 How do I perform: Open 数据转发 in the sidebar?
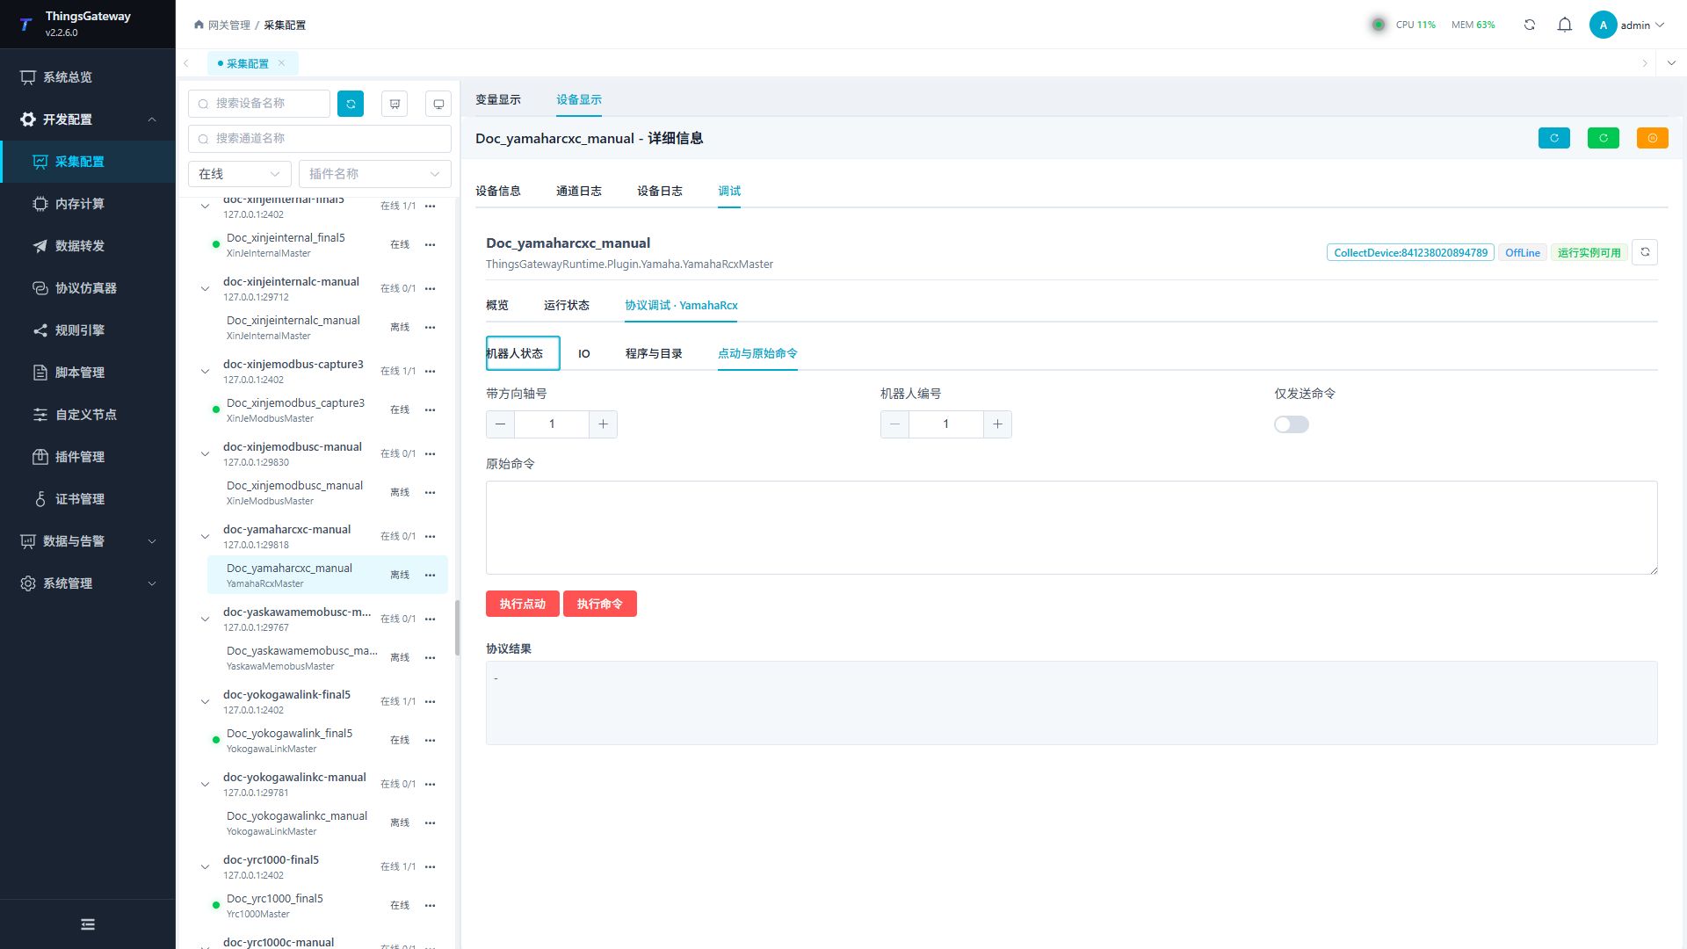(x=88, y=246)
